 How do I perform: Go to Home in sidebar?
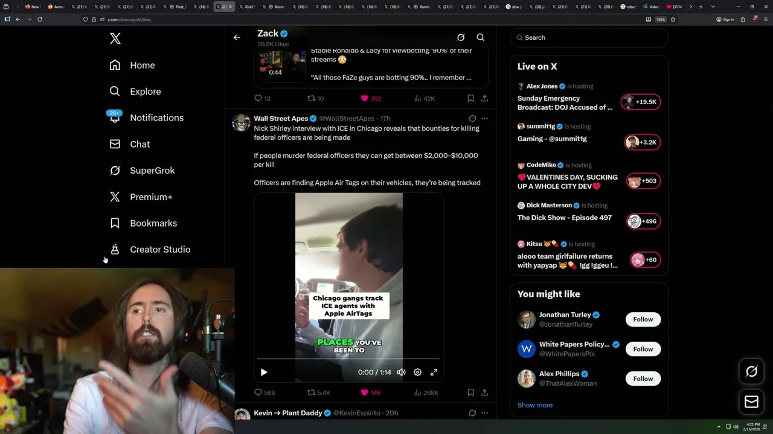click(x=132, y=65)
